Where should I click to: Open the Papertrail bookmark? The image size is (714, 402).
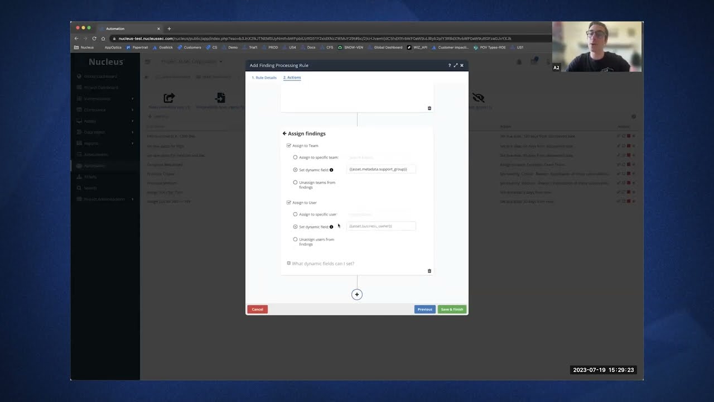137,47
